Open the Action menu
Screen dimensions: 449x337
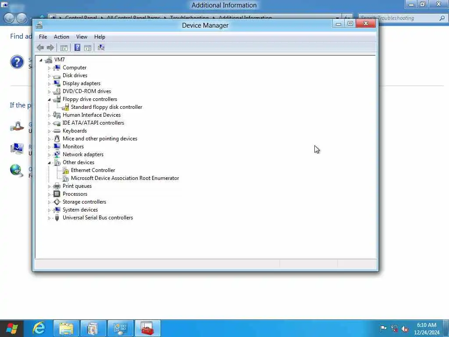[x=61, y=37]
